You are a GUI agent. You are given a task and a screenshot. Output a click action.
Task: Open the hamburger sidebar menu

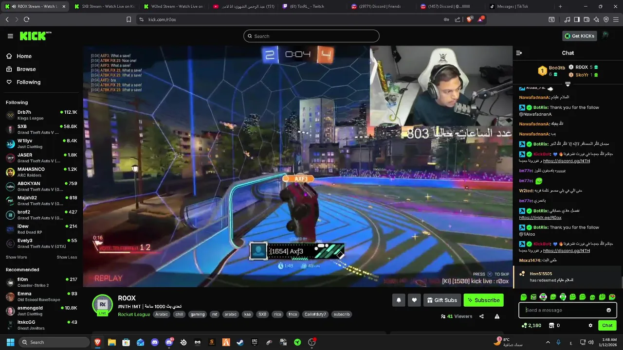point(10,36)
